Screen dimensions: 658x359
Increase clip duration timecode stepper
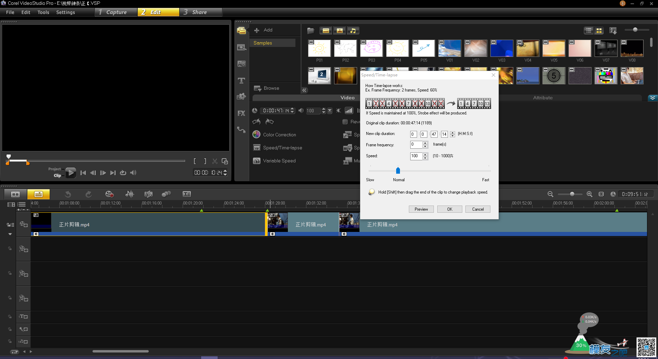tap(292, 109)
